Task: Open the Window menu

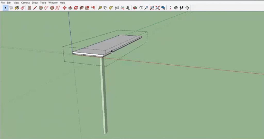Action: click(53, 3)
